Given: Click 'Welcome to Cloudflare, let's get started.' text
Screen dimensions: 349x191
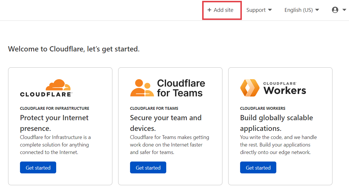Looking at the screenshot, I should 74,49.
